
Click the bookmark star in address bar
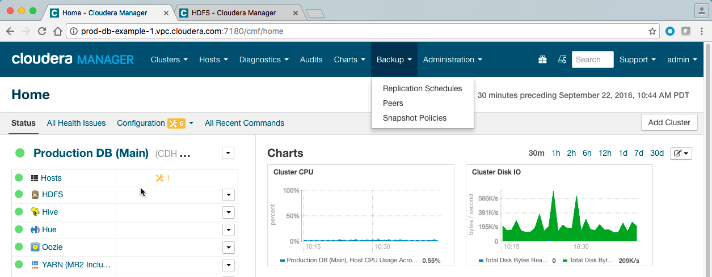(652, 31)
